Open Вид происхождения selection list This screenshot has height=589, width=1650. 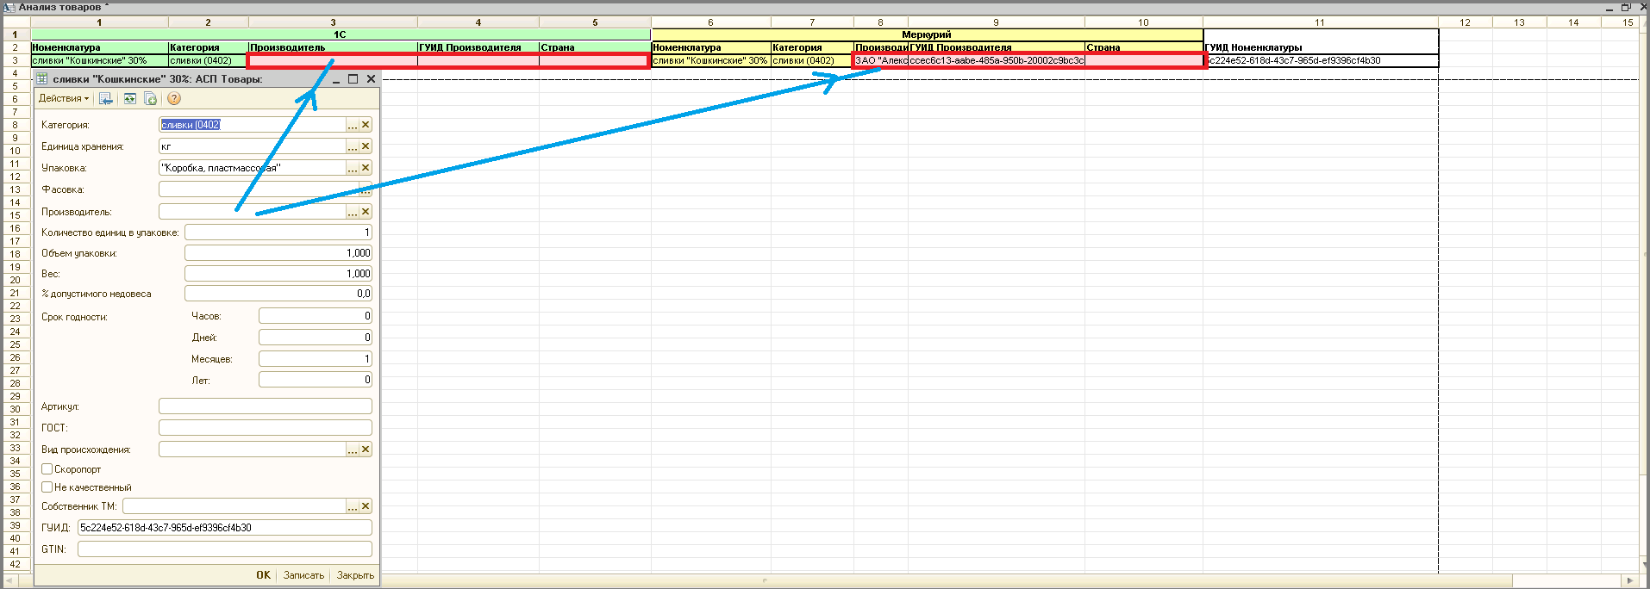click(x=352, y=449)
